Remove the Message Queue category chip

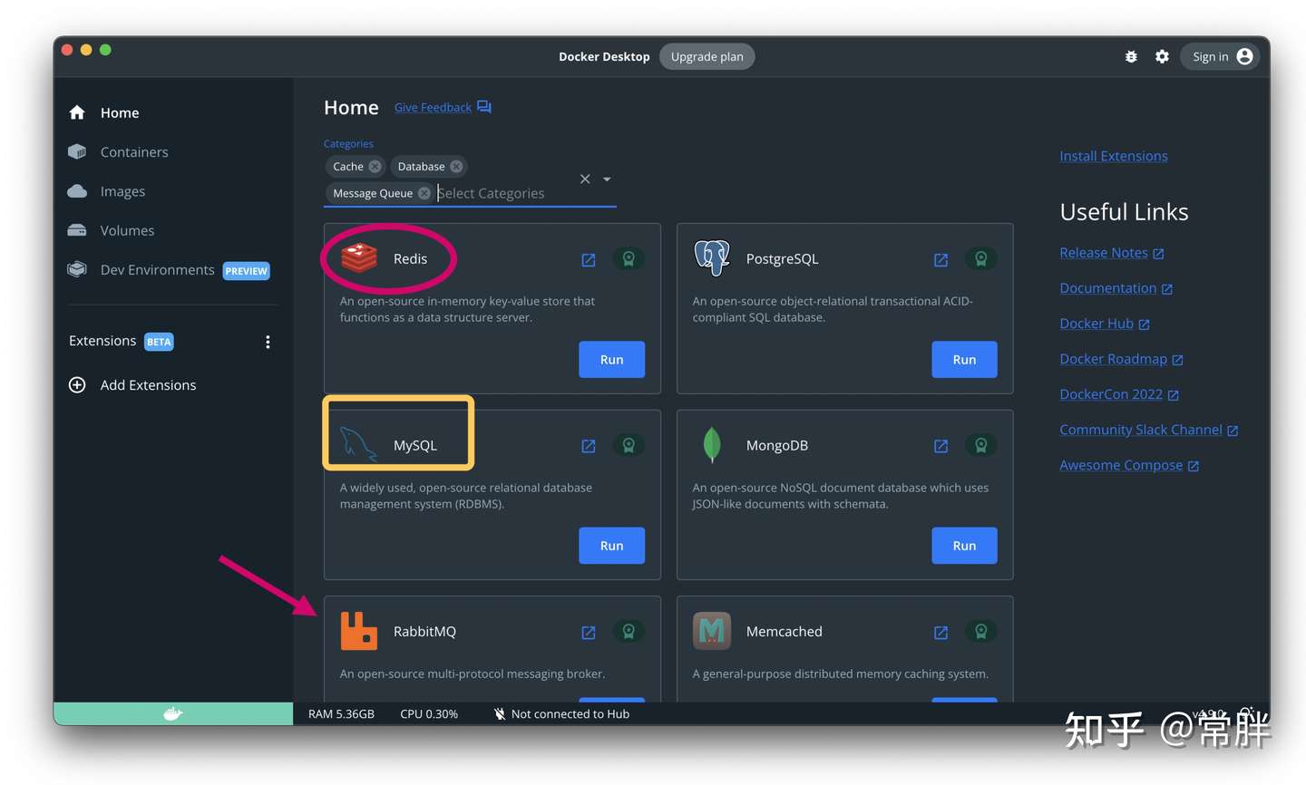click(424, 193)
